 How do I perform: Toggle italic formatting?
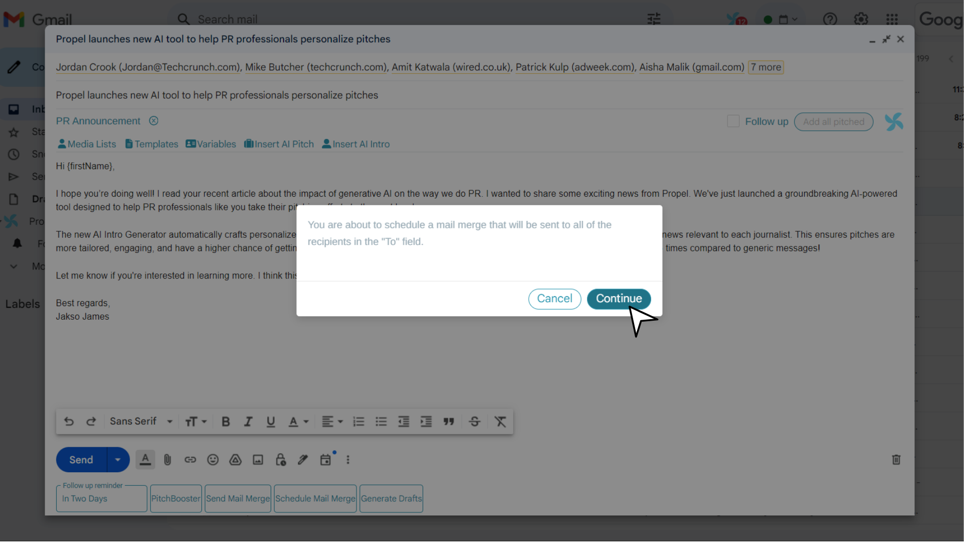(x=248, y=422)
